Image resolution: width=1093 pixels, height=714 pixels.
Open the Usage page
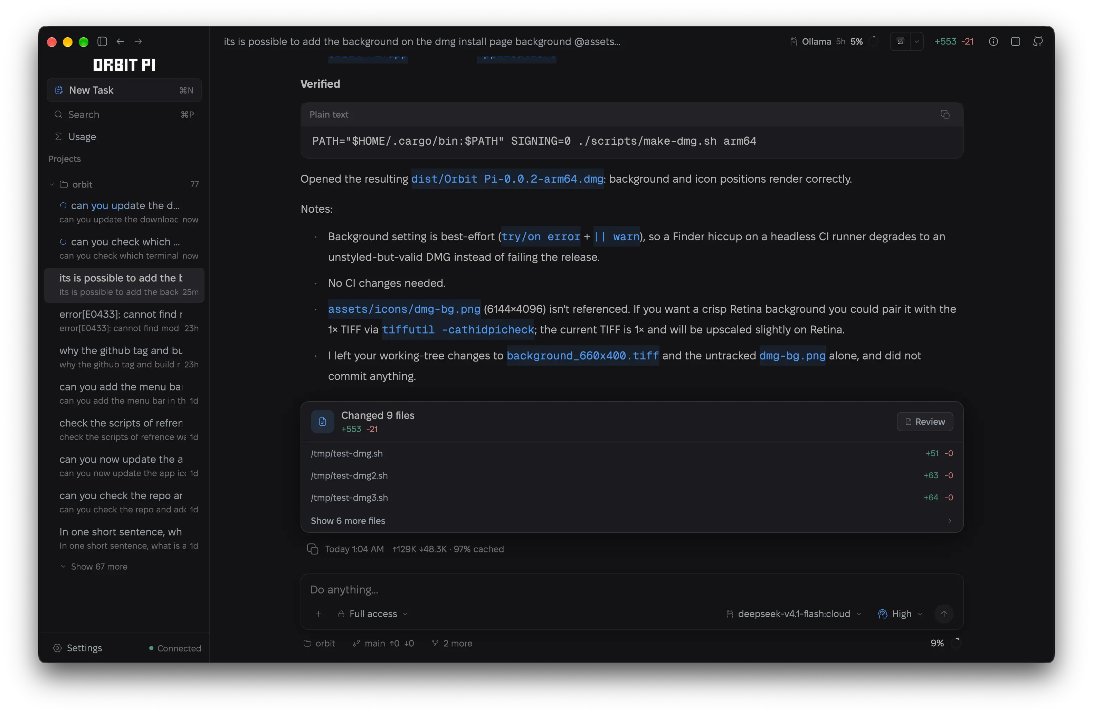pyautogui.click(x=124, y=137)
